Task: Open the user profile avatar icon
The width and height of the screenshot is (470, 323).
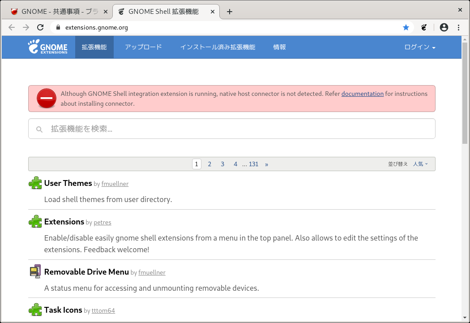Action: click(444, 28)
